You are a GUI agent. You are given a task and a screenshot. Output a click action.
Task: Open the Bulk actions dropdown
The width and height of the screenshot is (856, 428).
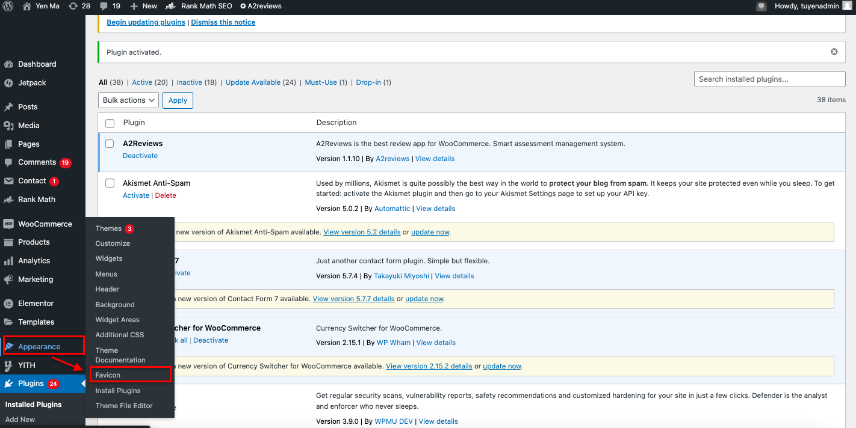[128, 100]
